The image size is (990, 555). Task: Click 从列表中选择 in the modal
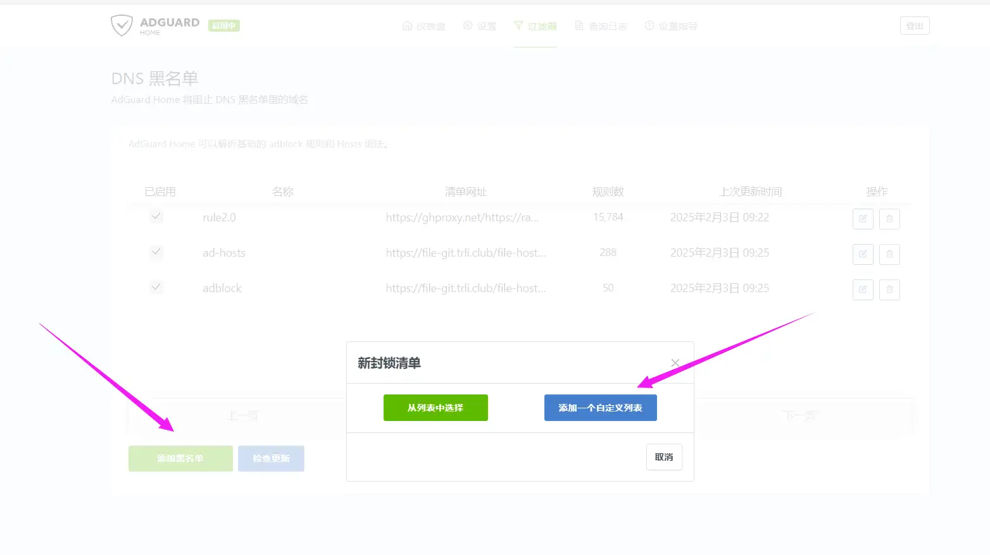point(435,408)
